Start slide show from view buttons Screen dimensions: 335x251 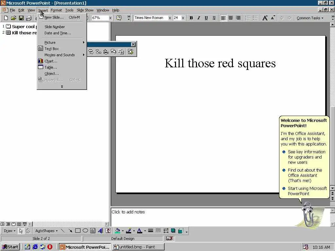coord(25,224)
